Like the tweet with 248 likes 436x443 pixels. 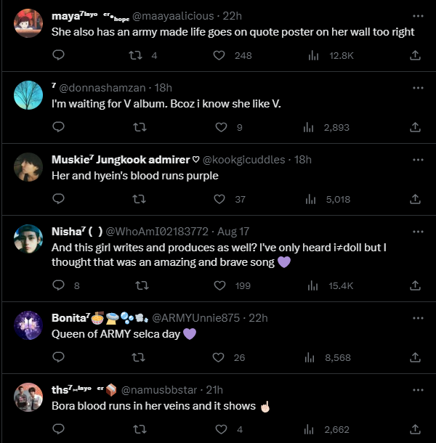point(219,55)
